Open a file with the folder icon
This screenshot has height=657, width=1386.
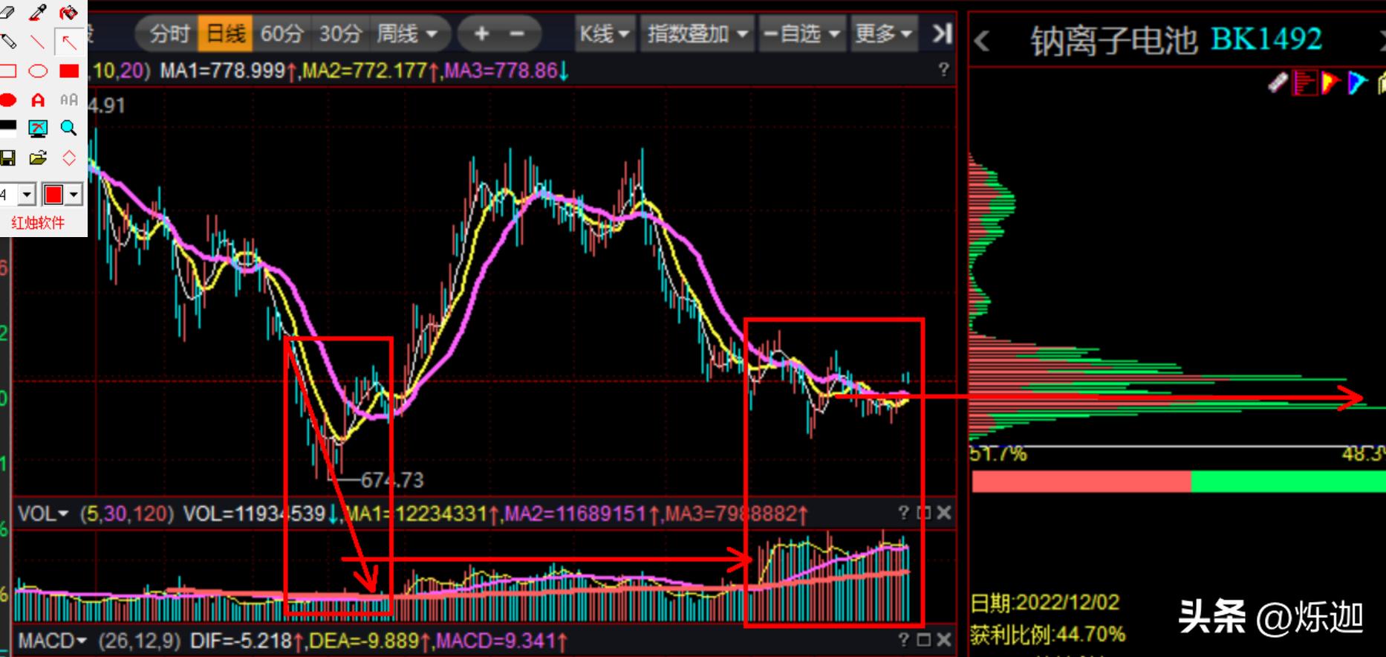coord(38,158)
